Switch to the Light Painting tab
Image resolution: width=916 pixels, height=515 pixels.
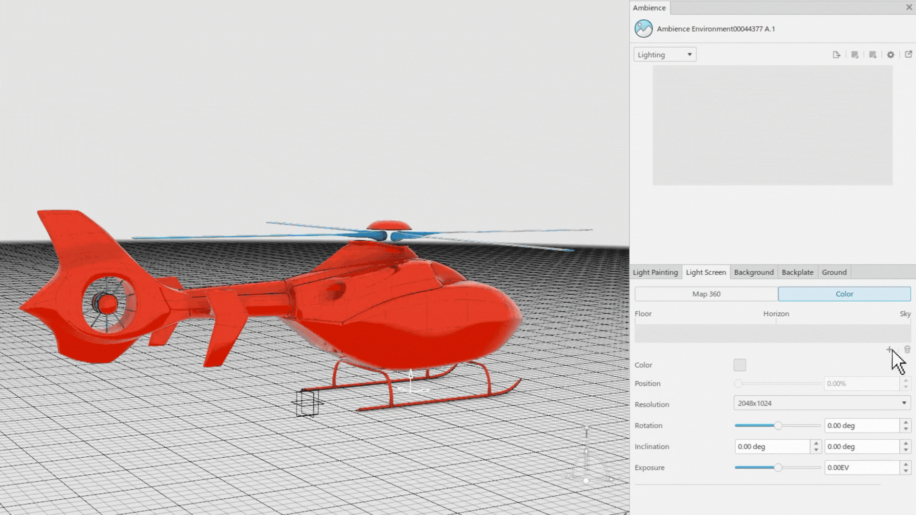click(655, 272)
